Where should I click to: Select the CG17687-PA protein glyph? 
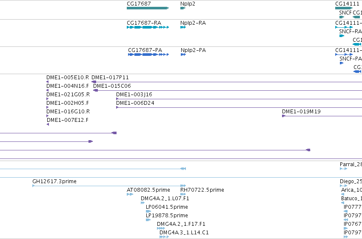[x=148, y=55]
